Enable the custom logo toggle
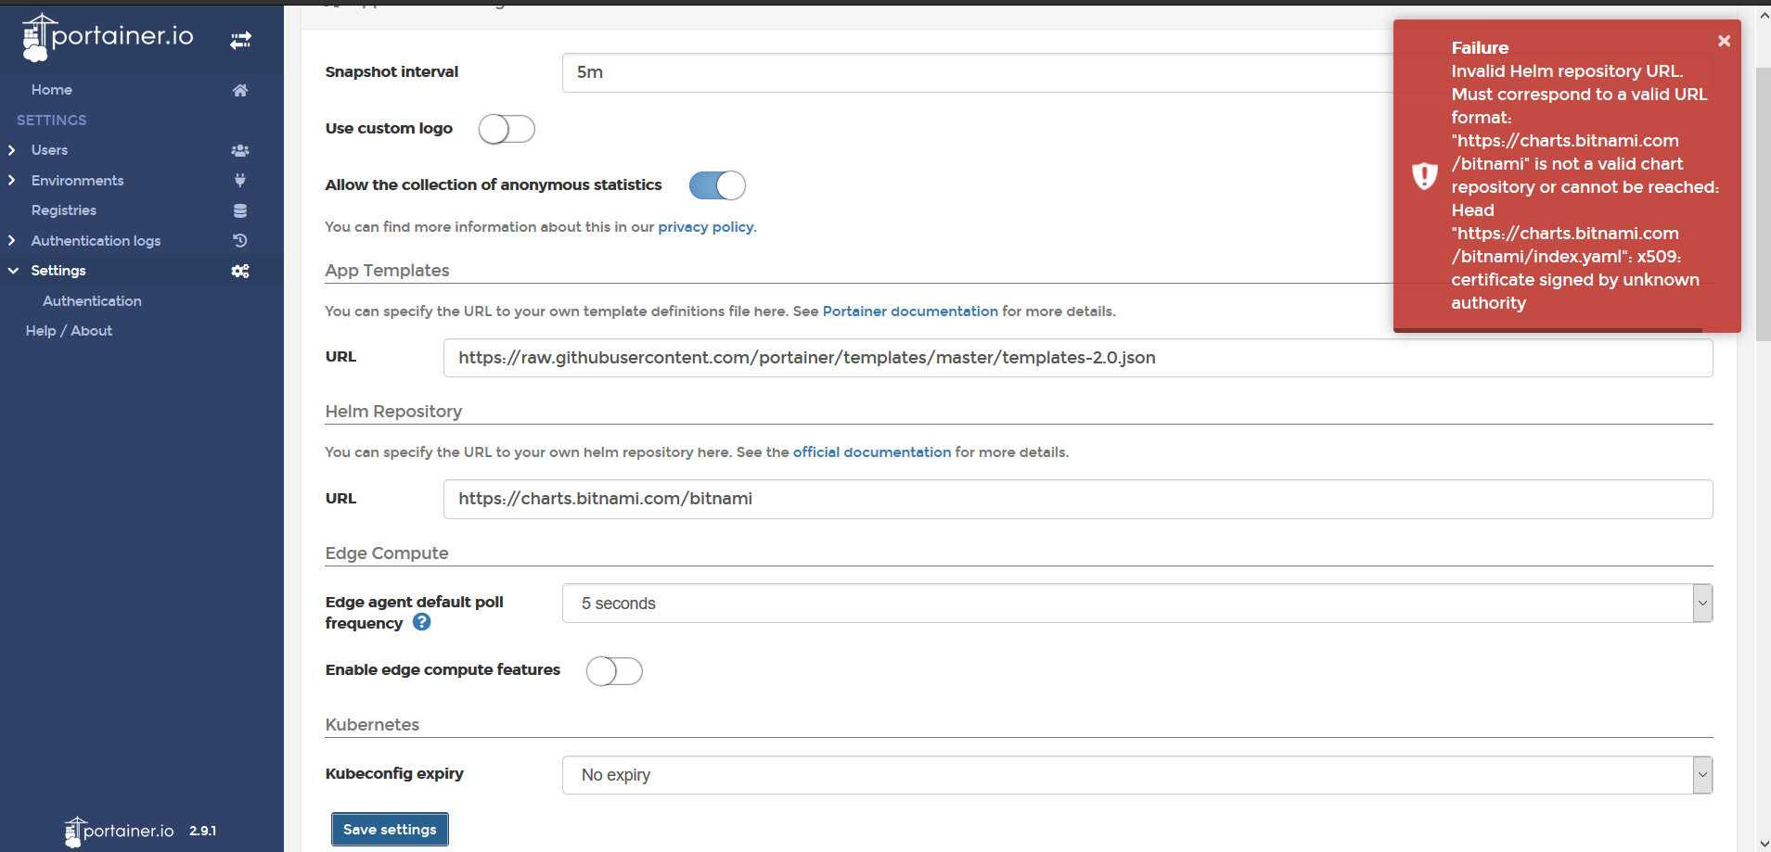Screen dimensions: 1771x852 point(507,129)
